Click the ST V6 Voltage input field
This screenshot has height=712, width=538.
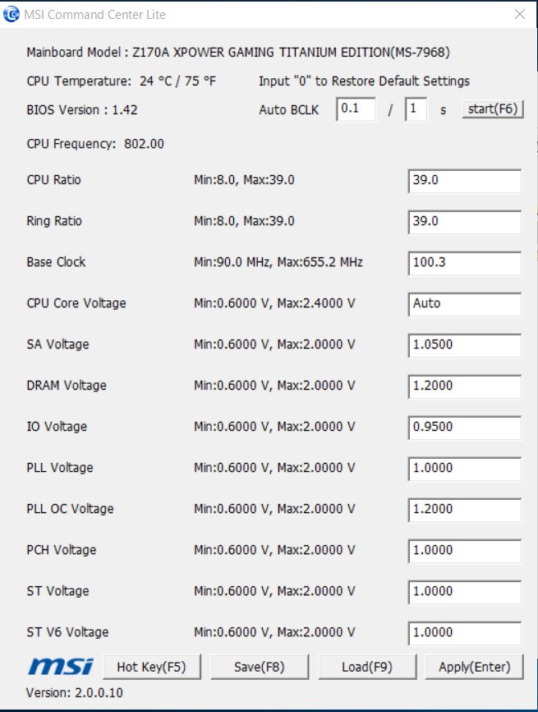click(x=465, y=633)
